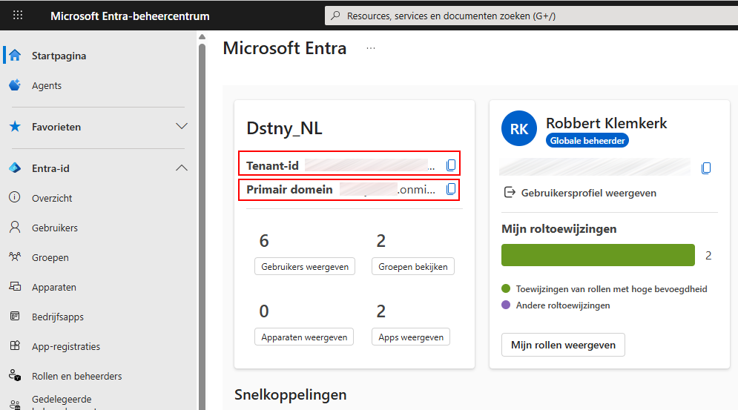Click the Snelkoppelingen heading

291,394
